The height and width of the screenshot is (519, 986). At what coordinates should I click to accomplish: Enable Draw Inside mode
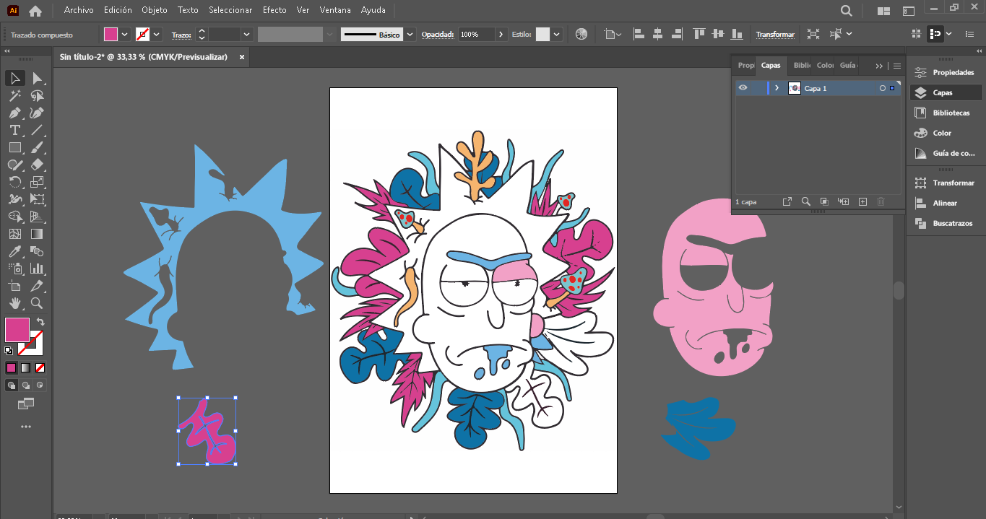pyautogui.click(x=40, y=385)
